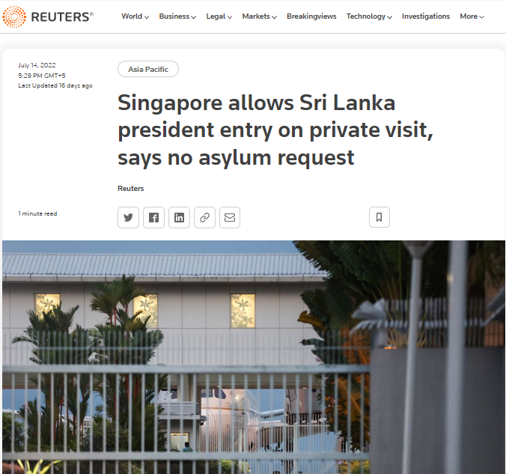Expand the Technology menu
The width and height of the screenshot is (506, 474).
(369, 16)
